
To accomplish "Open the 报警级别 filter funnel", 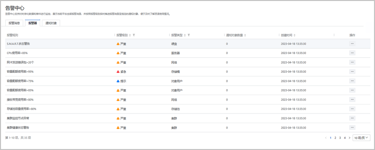I will pyautogui.click(x=134, y=35).
